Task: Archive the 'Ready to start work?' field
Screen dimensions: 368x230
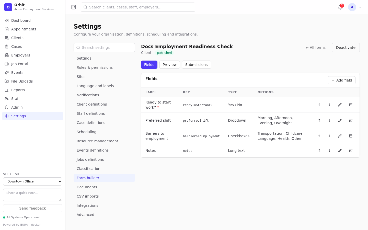Action: (x=351, y=105)
